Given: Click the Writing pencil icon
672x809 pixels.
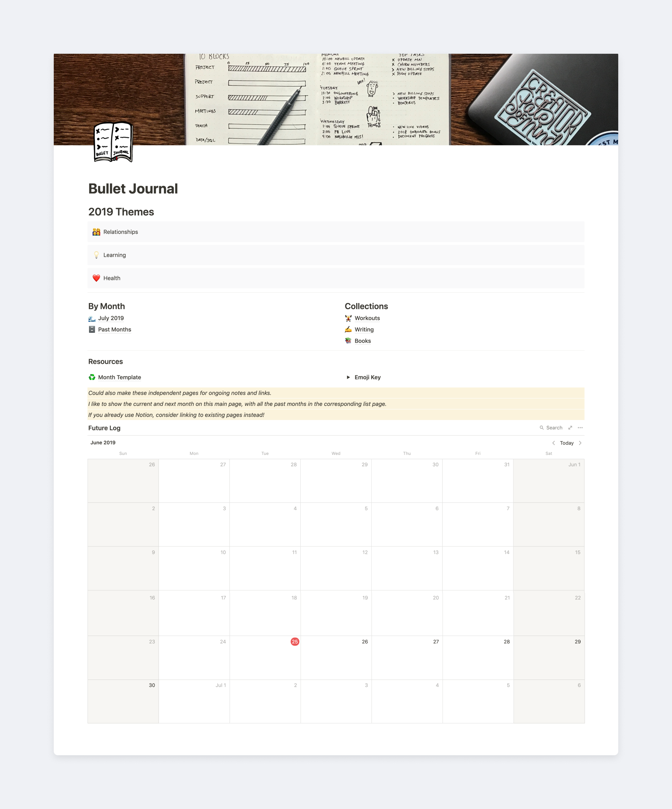Looking at the screenshot, I should [x=348, y=329].
